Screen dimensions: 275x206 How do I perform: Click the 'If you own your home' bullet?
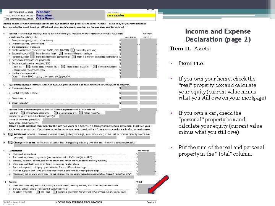coord(222,88)
